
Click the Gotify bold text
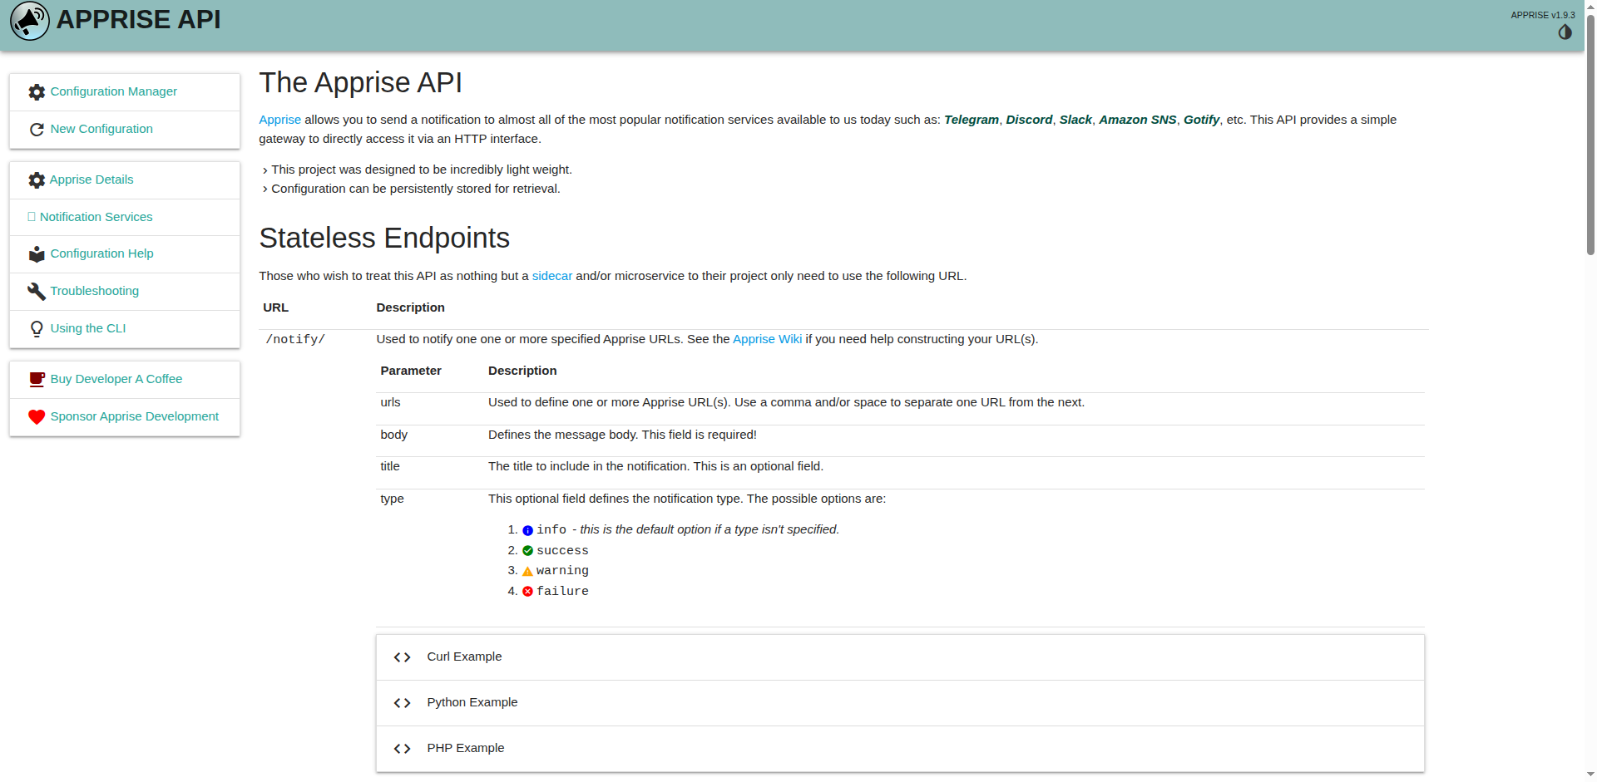click(1201, 120)
